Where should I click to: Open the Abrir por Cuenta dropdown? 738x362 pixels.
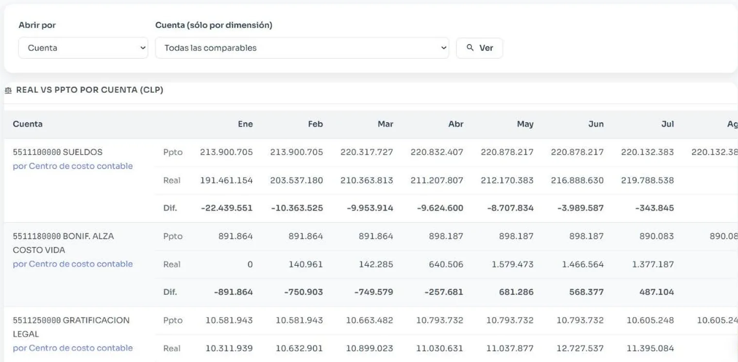coord(83,48)
